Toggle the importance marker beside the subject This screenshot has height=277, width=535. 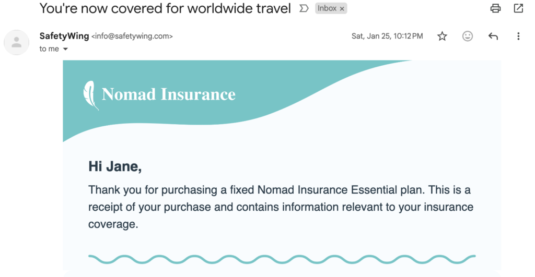304,9
